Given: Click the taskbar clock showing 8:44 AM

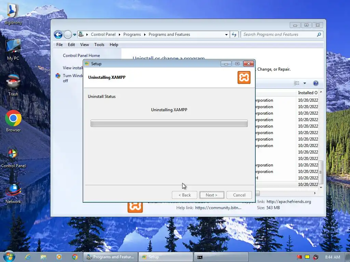Looking at the screenshot, I should 332,257.
